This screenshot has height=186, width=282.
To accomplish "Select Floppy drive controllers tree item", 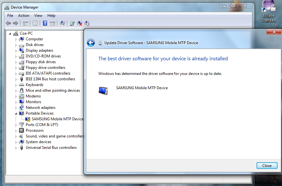I will click(45, 68).
